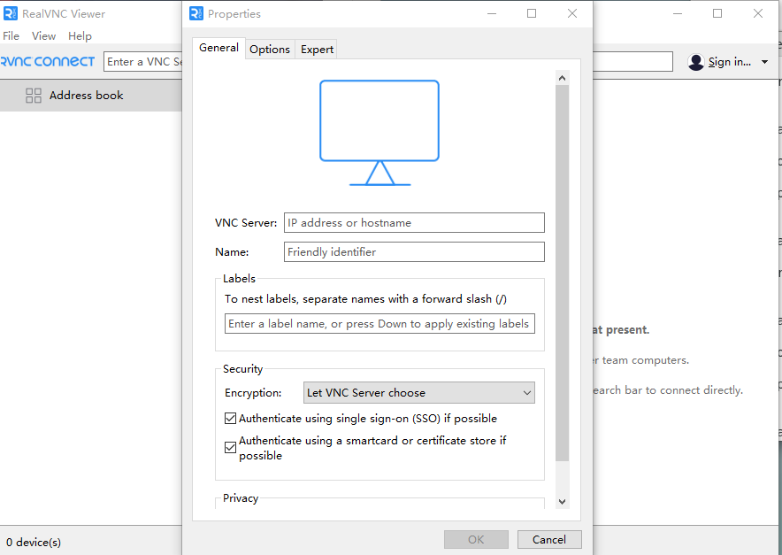The width and height of the screenshot is (782, 555).
Task: Click the RVNC Connect logo
Action: [48, 61]
